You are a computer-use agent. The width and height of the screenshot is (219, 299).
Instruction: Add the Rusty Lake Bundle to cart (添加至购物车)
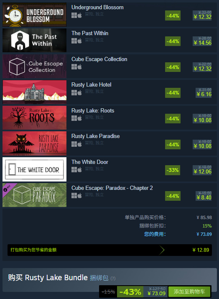click(x=189, y=291)
